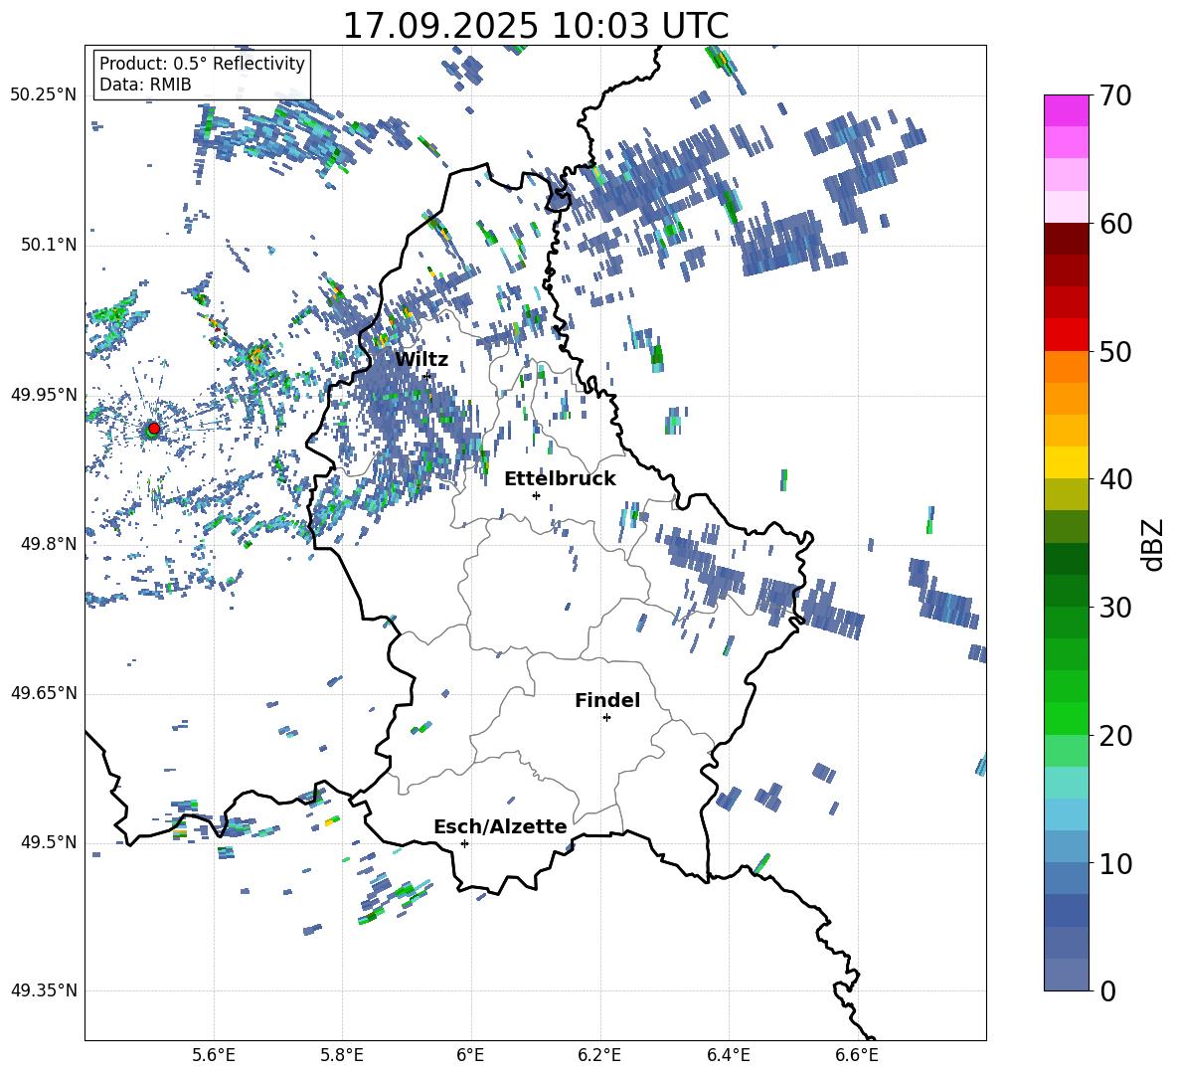Click the 20 tick on colorbar
The width and height of the screenshot is (1177, 1075).
click(1114, 735)
